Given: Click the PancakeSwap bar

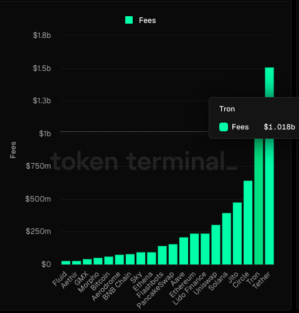Looking at the screenshot, I should click(173, 255).
